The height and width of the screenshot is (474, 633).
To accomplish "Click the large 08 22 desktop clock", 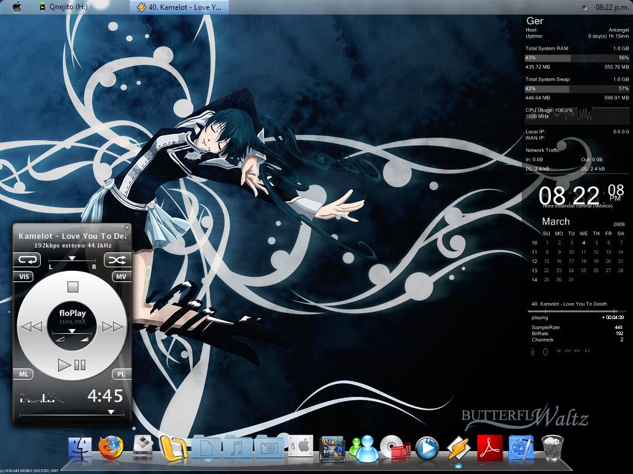I will [x=569, y=196].
